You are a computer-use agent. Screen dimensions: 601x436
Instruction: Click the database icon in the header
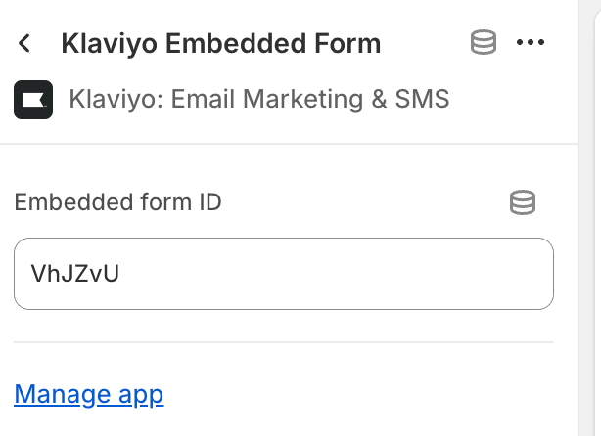pos(484,43)
